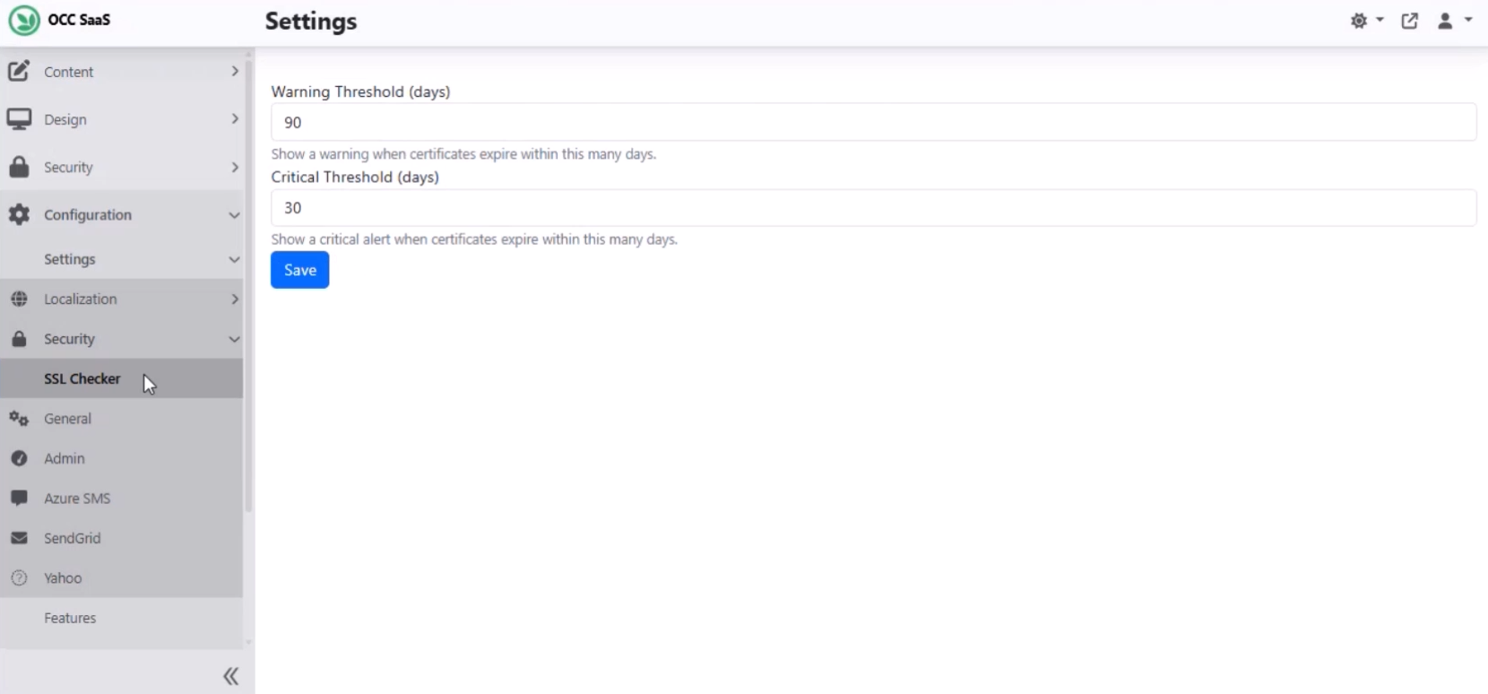Click the critical alert help text
1488x694 pixels.
point(474,239)
